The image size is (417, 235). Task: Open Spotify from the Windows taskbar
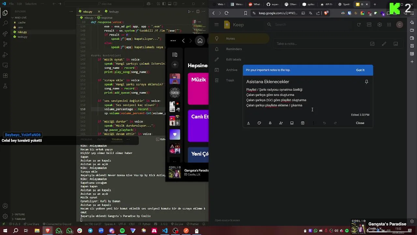pyautogui.click(x=122, y=231)
